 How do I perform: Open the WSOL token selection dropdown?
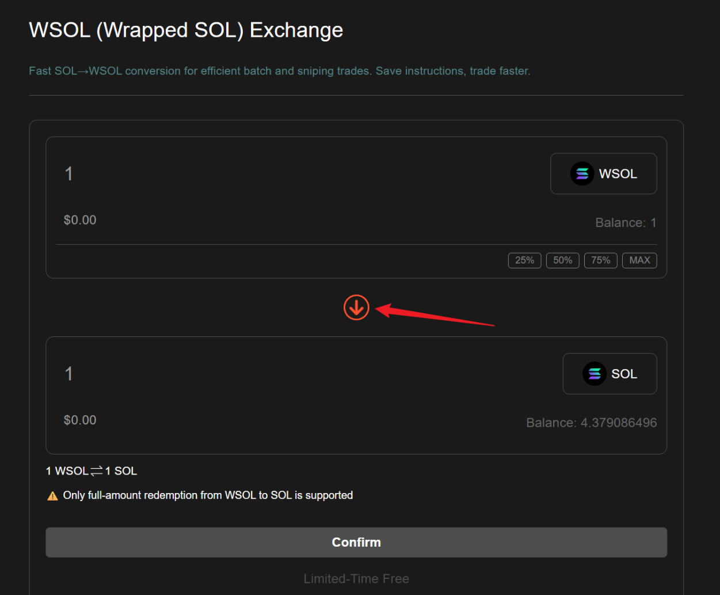603,173
